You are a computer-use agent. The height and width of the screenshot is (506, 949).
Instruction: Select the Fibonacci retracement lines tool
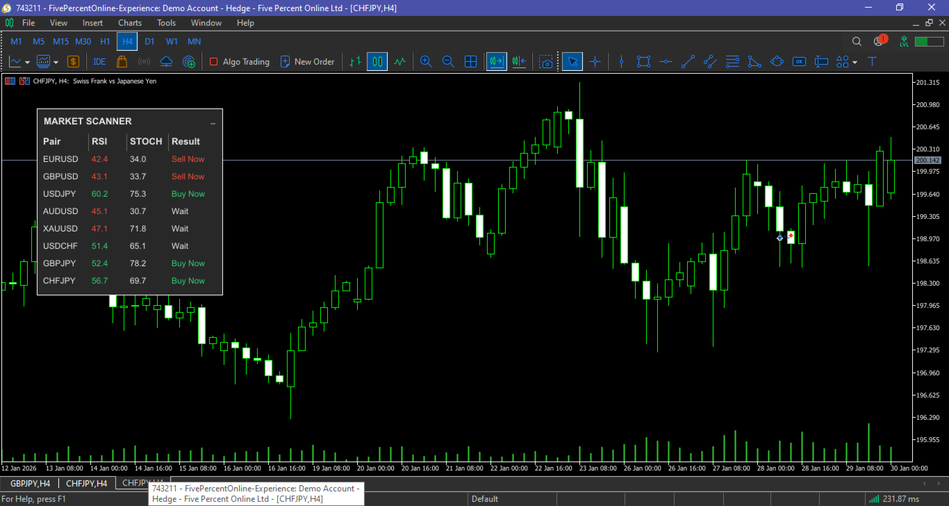(x=732, y=62)
